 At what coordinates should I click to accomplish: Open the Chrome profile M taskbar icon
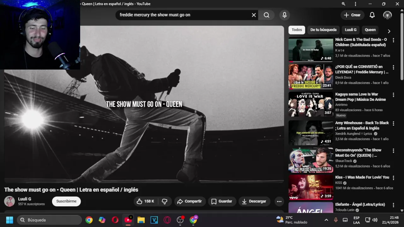click(x=193, y=220)
